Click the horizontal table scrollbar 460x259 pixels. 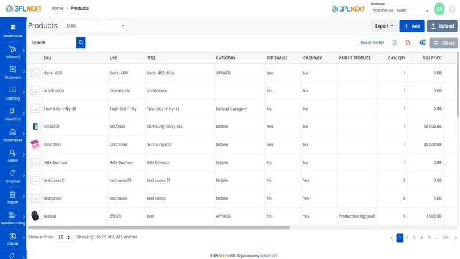[x=159, y=227]
